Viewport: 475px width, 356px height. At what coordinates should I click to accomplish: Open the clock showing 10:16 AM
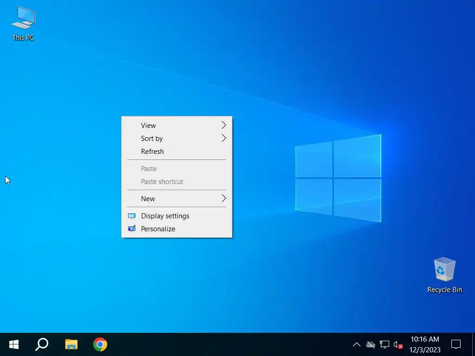click(x=425, y=344)
